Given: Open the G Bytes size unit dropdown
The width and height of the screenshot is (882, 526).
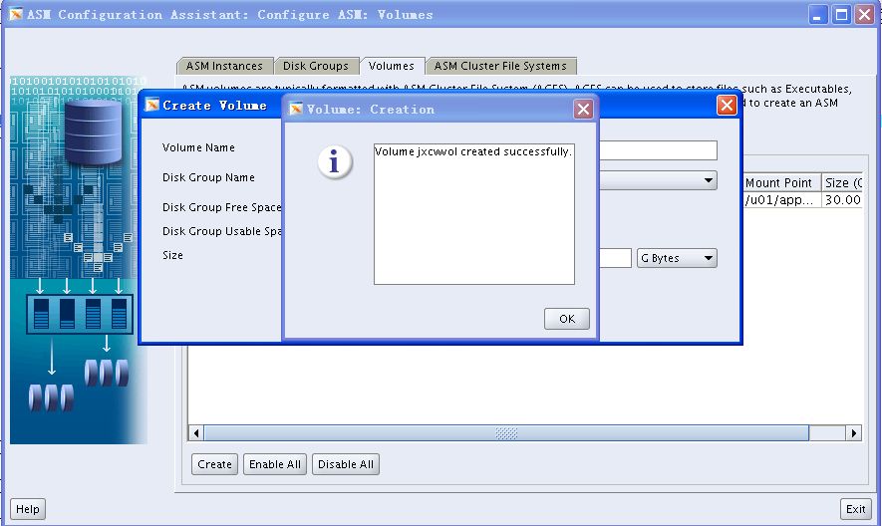Looking at the screenshot, I should [x=677, y=258].
